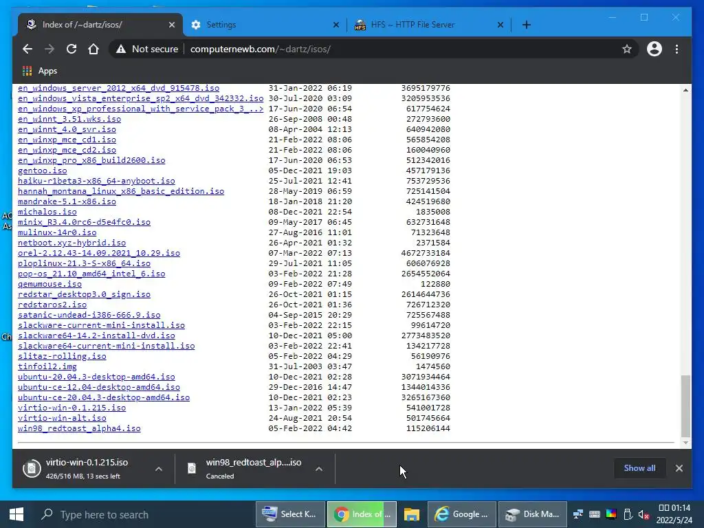Open a new browser tab
Viewport: 704px width, 528px height.
pos(527,25)
